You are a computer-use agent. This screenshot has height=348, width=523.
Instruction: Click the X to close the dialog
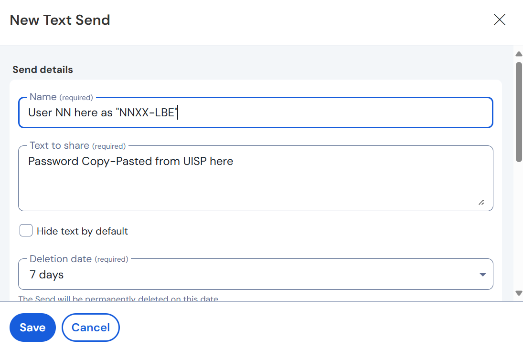tap(499, 20)
